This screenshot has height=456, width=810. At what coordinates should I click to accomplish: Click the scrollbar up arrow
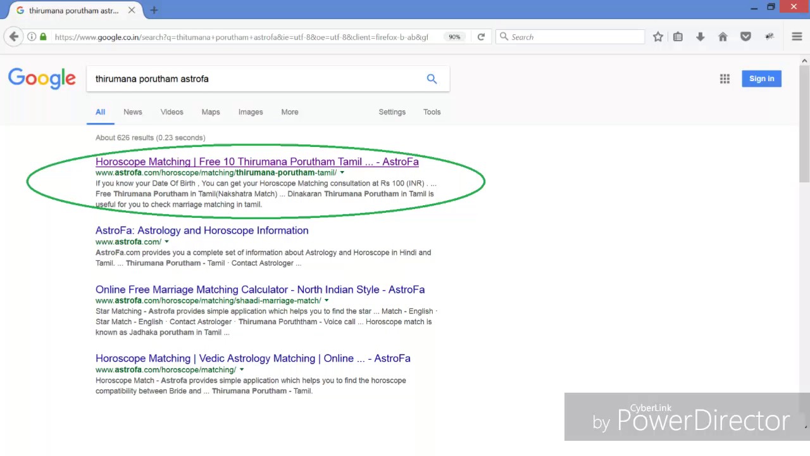804,61
